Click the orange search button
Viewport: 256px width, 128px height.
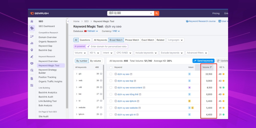[157, 13]
